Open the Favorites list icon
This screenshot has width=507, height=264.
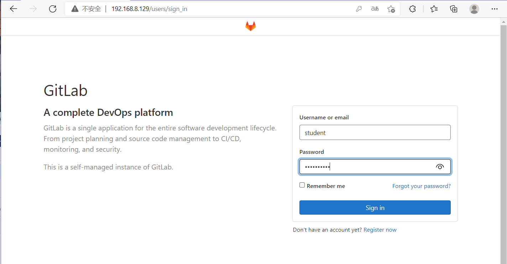[434, 9]
